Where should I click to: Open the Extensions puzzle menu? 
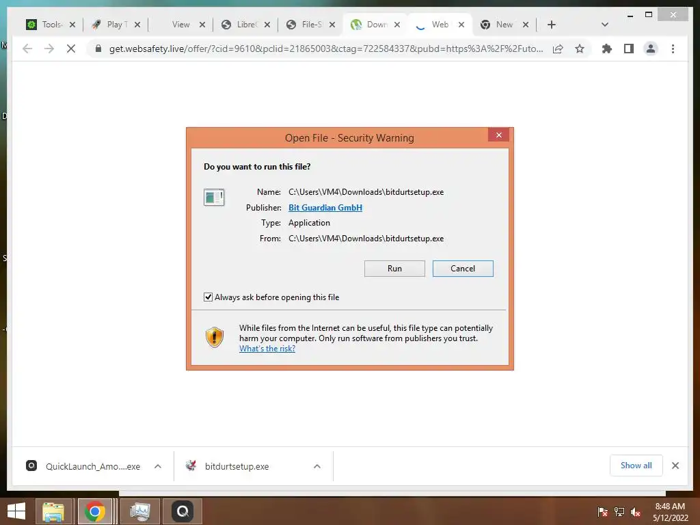tap(607, 49)
